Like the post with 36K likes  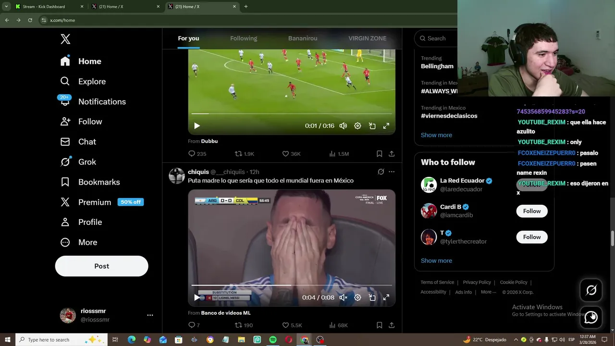click(x=291, y=154)
